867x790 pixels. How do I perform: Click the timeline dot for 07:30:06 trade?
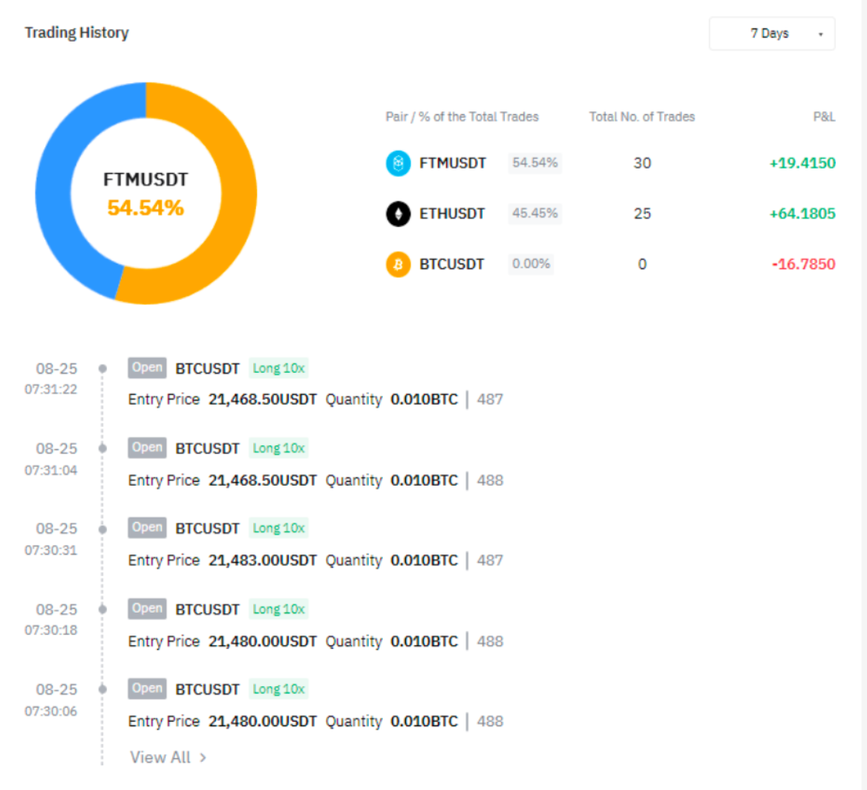point(102,689)
